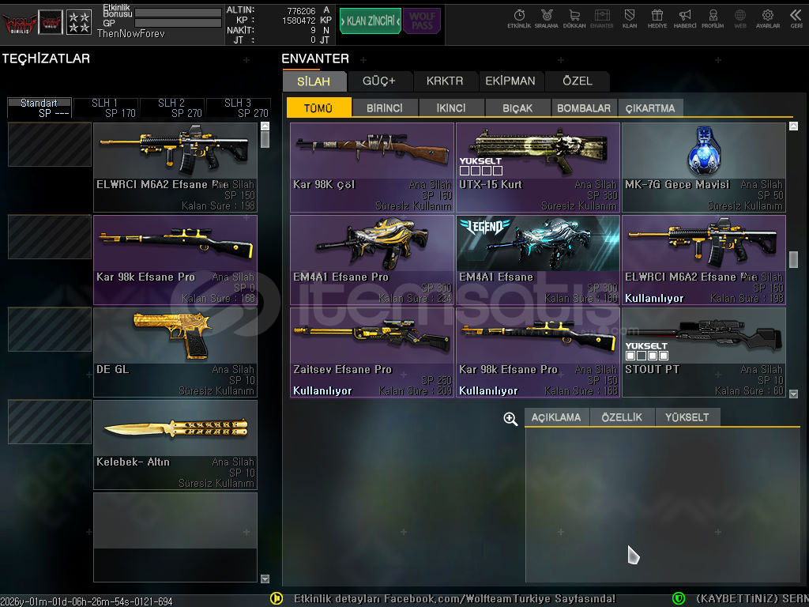Screen dimensions: 809x607
Task: Switch to the ÖZEL tab
Action: click(578, 81)
